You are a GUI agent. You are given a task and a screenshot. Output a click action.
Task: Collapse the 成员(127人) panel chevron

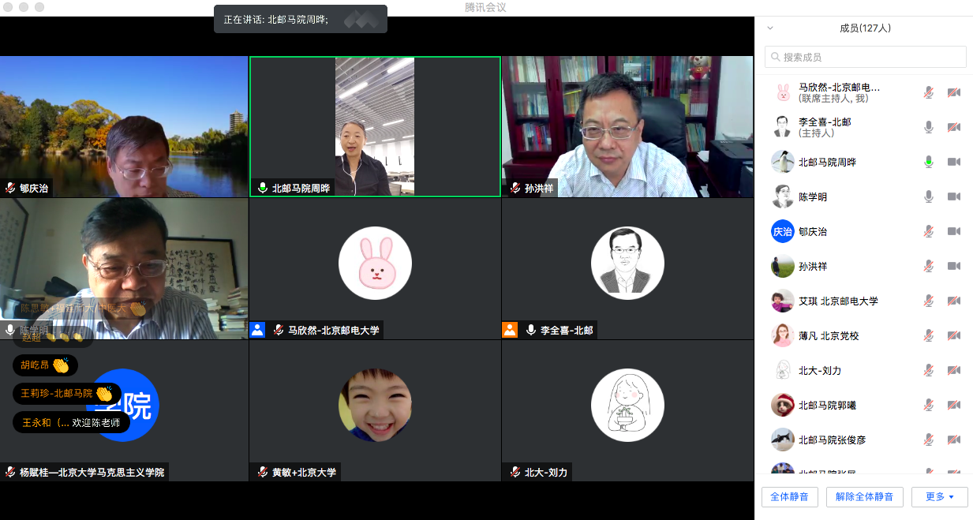(x=771, y=28)
